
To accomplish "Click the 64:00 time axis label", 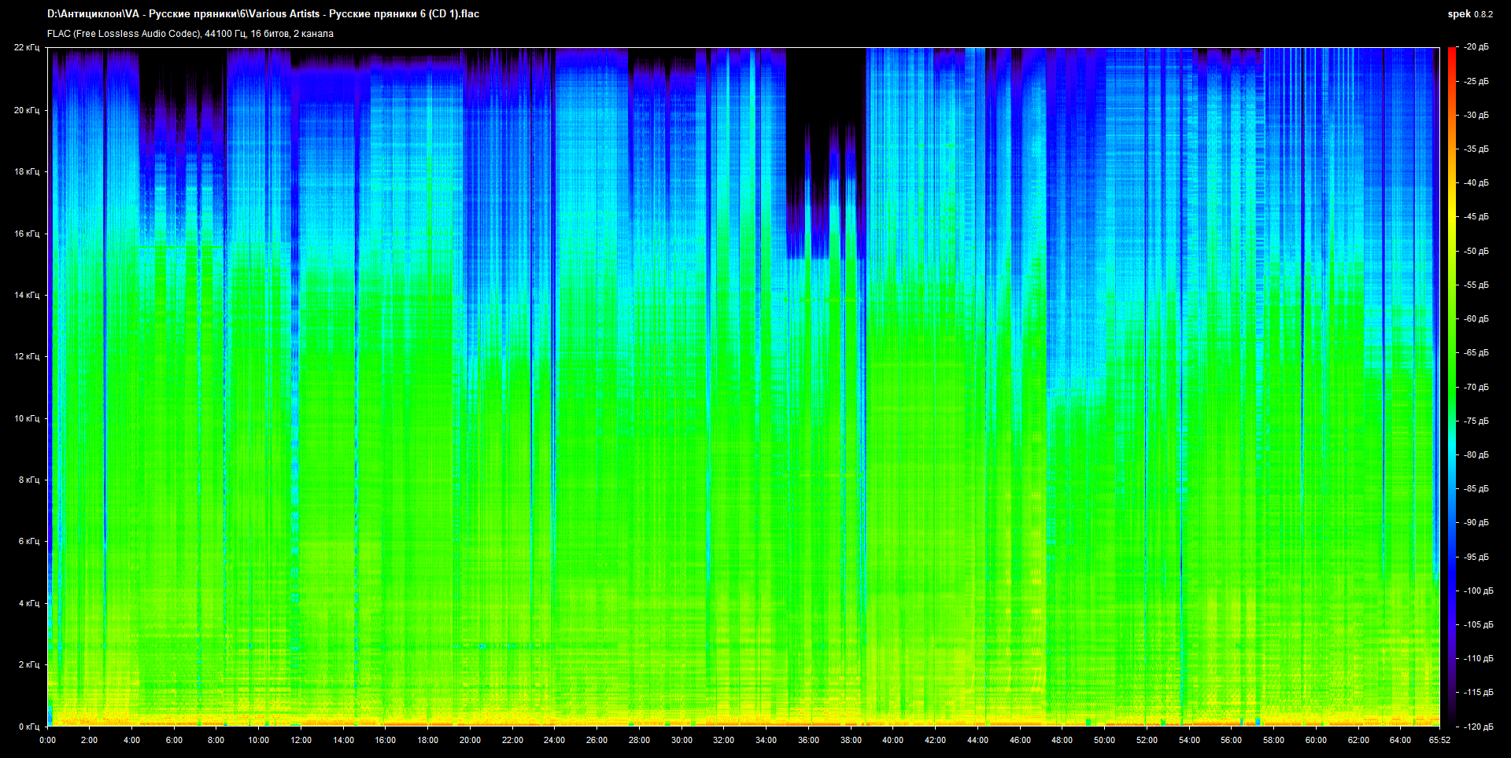I will tap(1400, 740).
